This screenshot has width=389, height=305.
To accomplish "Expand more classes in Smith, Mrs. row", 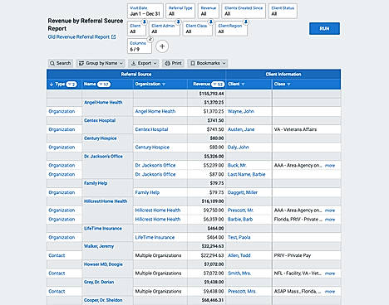I will (330, 274).
